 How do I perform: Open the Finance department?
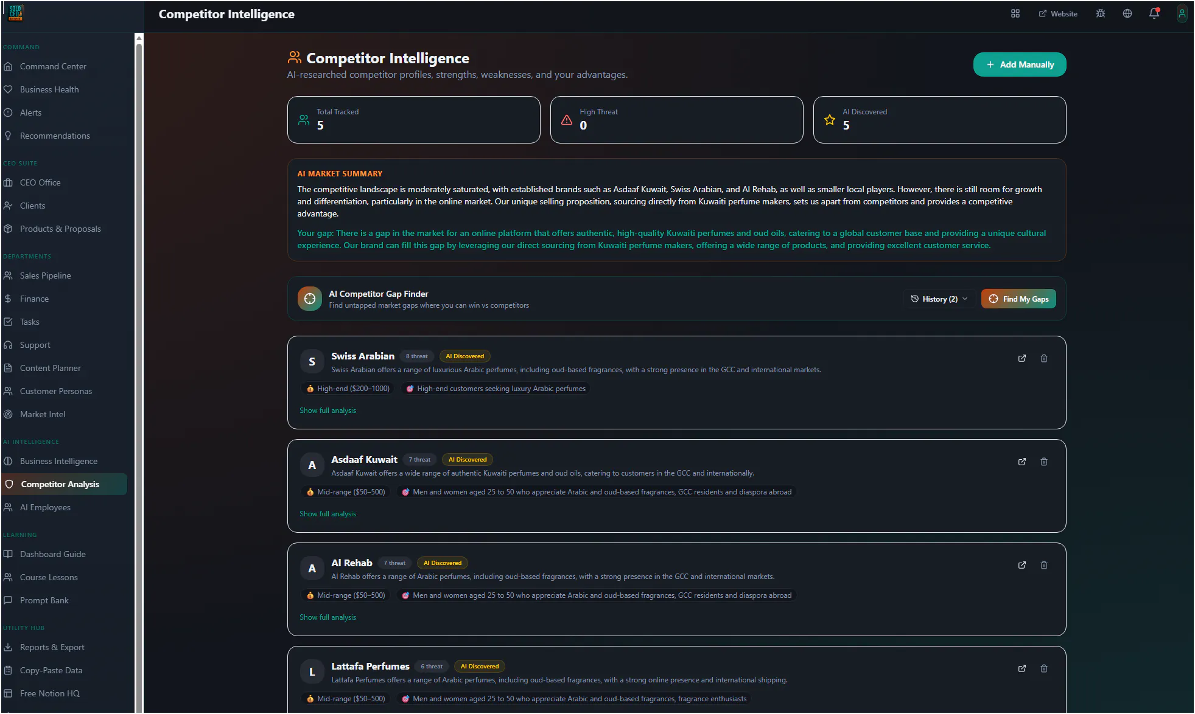pyautogui.click(x=65, y=299)
